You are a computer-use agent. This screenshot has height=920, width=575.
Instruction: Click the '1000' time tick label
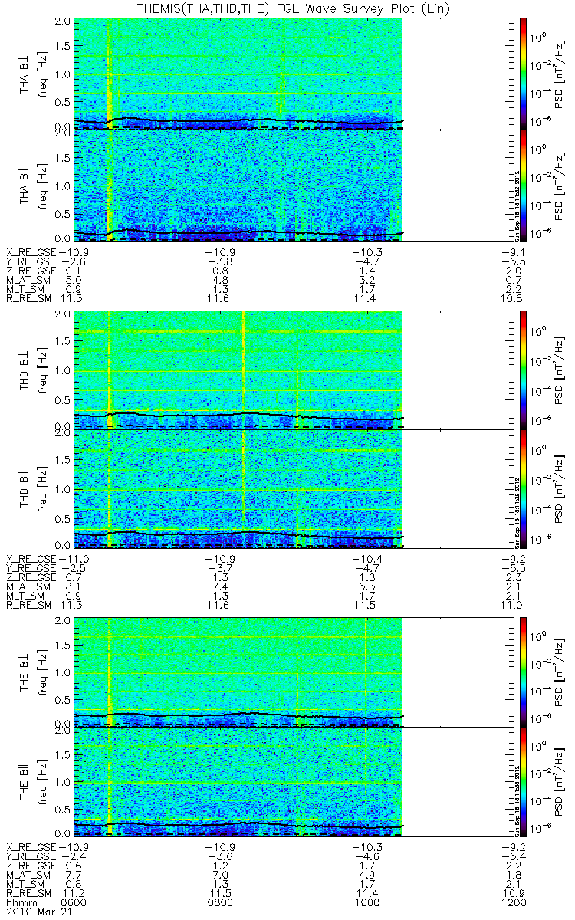[x=368, y=904]
